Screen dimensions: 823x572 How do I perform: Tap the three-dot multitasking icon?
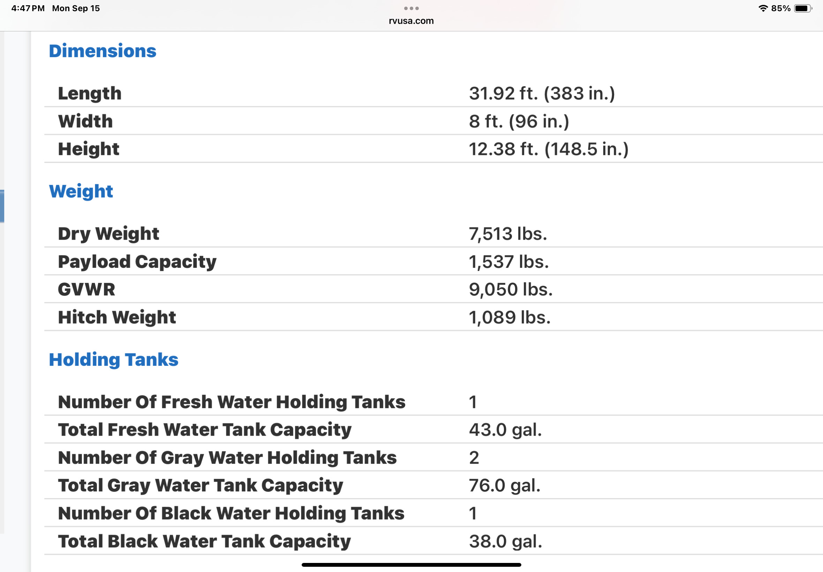(x=411, y=8)
